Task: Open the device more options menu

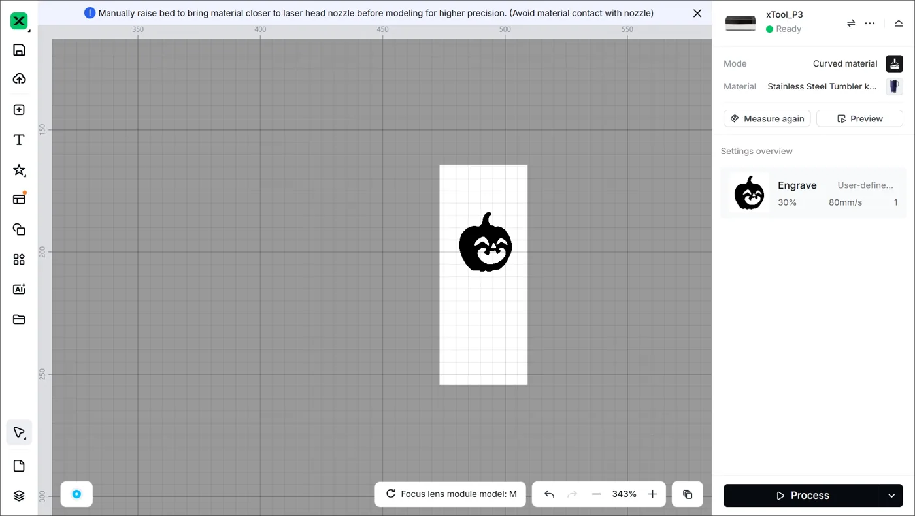Action: coord(870,23)
